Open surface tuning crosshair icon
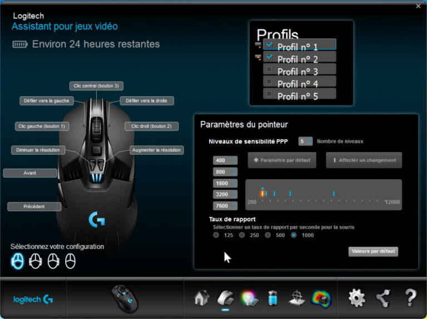Image resolution: width=427 pixels, height=319 pixels. (297, 298)
